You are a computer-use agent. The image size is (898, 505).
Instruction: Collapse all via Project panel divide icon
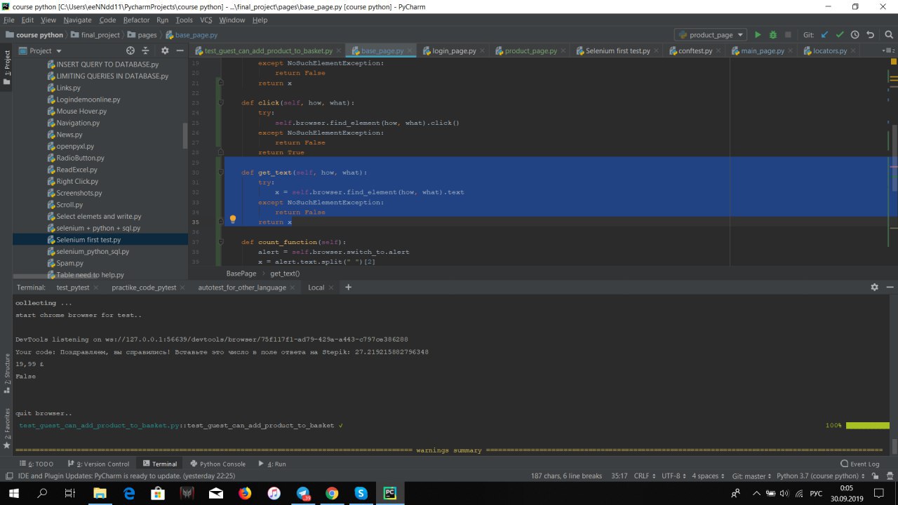coord(145,50)
